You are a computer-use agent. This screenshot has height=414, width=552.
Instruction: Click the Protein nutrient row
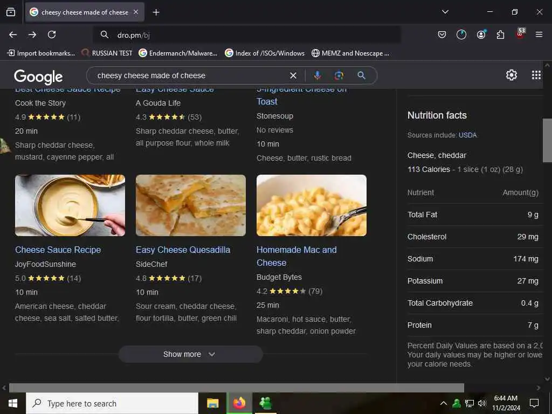[x=473, y=325]
